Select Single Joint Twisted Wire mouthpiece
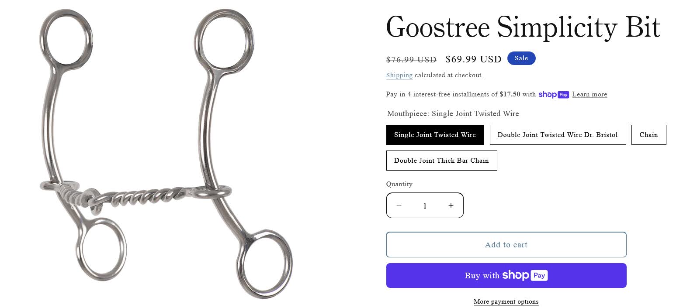This screenshot has width=697, height=308. (435, 135)
